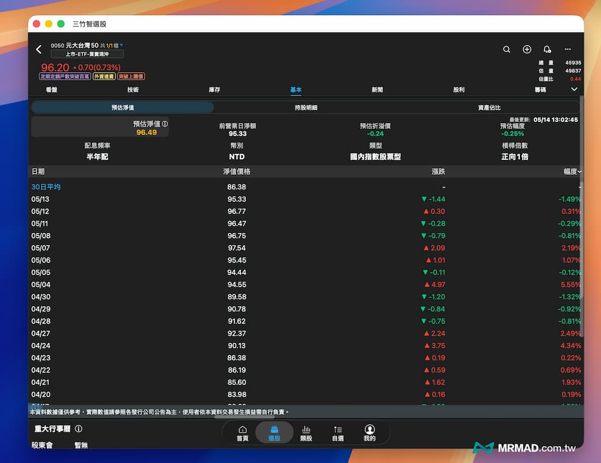
Task: Click the 外資連買 tag
Action: click(104, 76)
